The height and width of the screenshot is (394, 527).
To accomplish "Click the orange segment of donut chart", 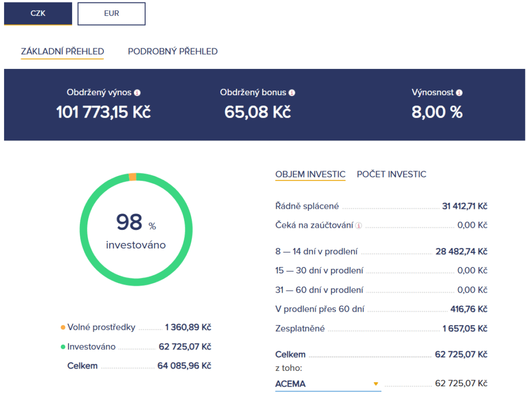I will 133,177.
